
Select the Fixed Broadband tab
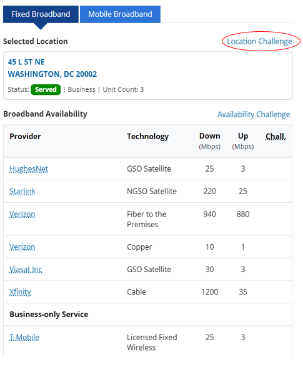click(41, 14)
